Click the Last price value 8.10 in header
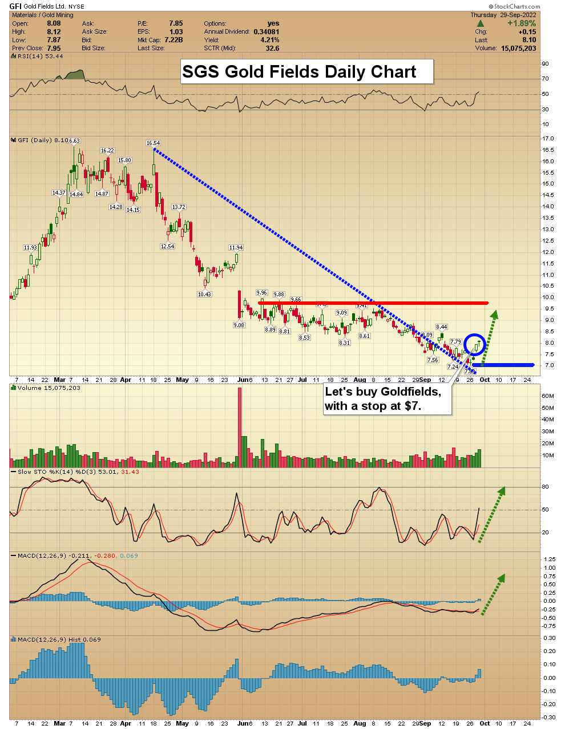Screen dimensions: 565x729 [x=529, y=40]
